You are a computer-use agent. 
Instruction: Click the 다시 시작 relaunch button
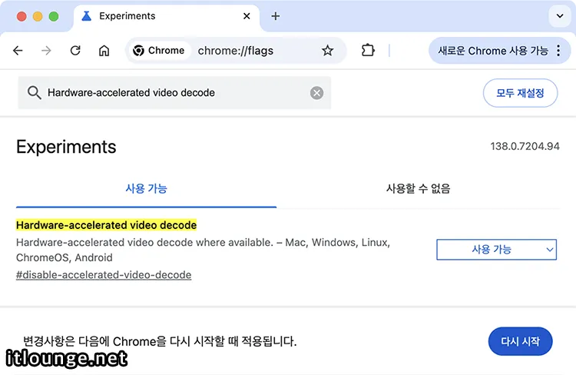point(520,341)
